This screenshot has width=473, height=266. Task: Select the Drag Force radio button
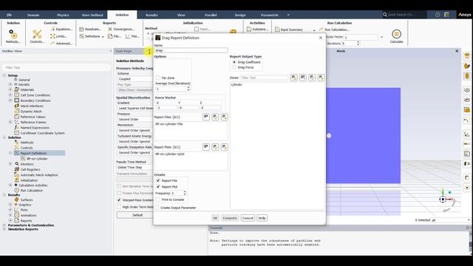pyautogui.click(x=234, y=67)
